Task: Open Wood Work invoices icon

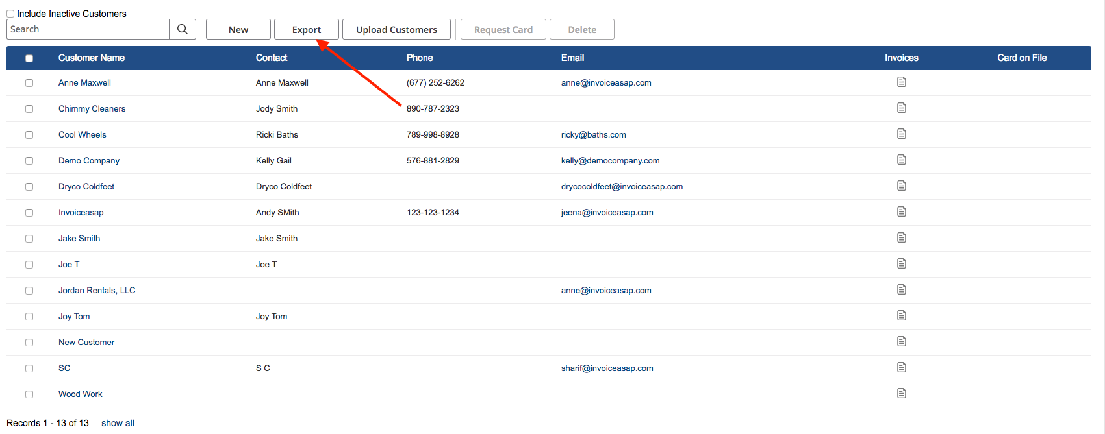Action: click(x=902, y=393)
